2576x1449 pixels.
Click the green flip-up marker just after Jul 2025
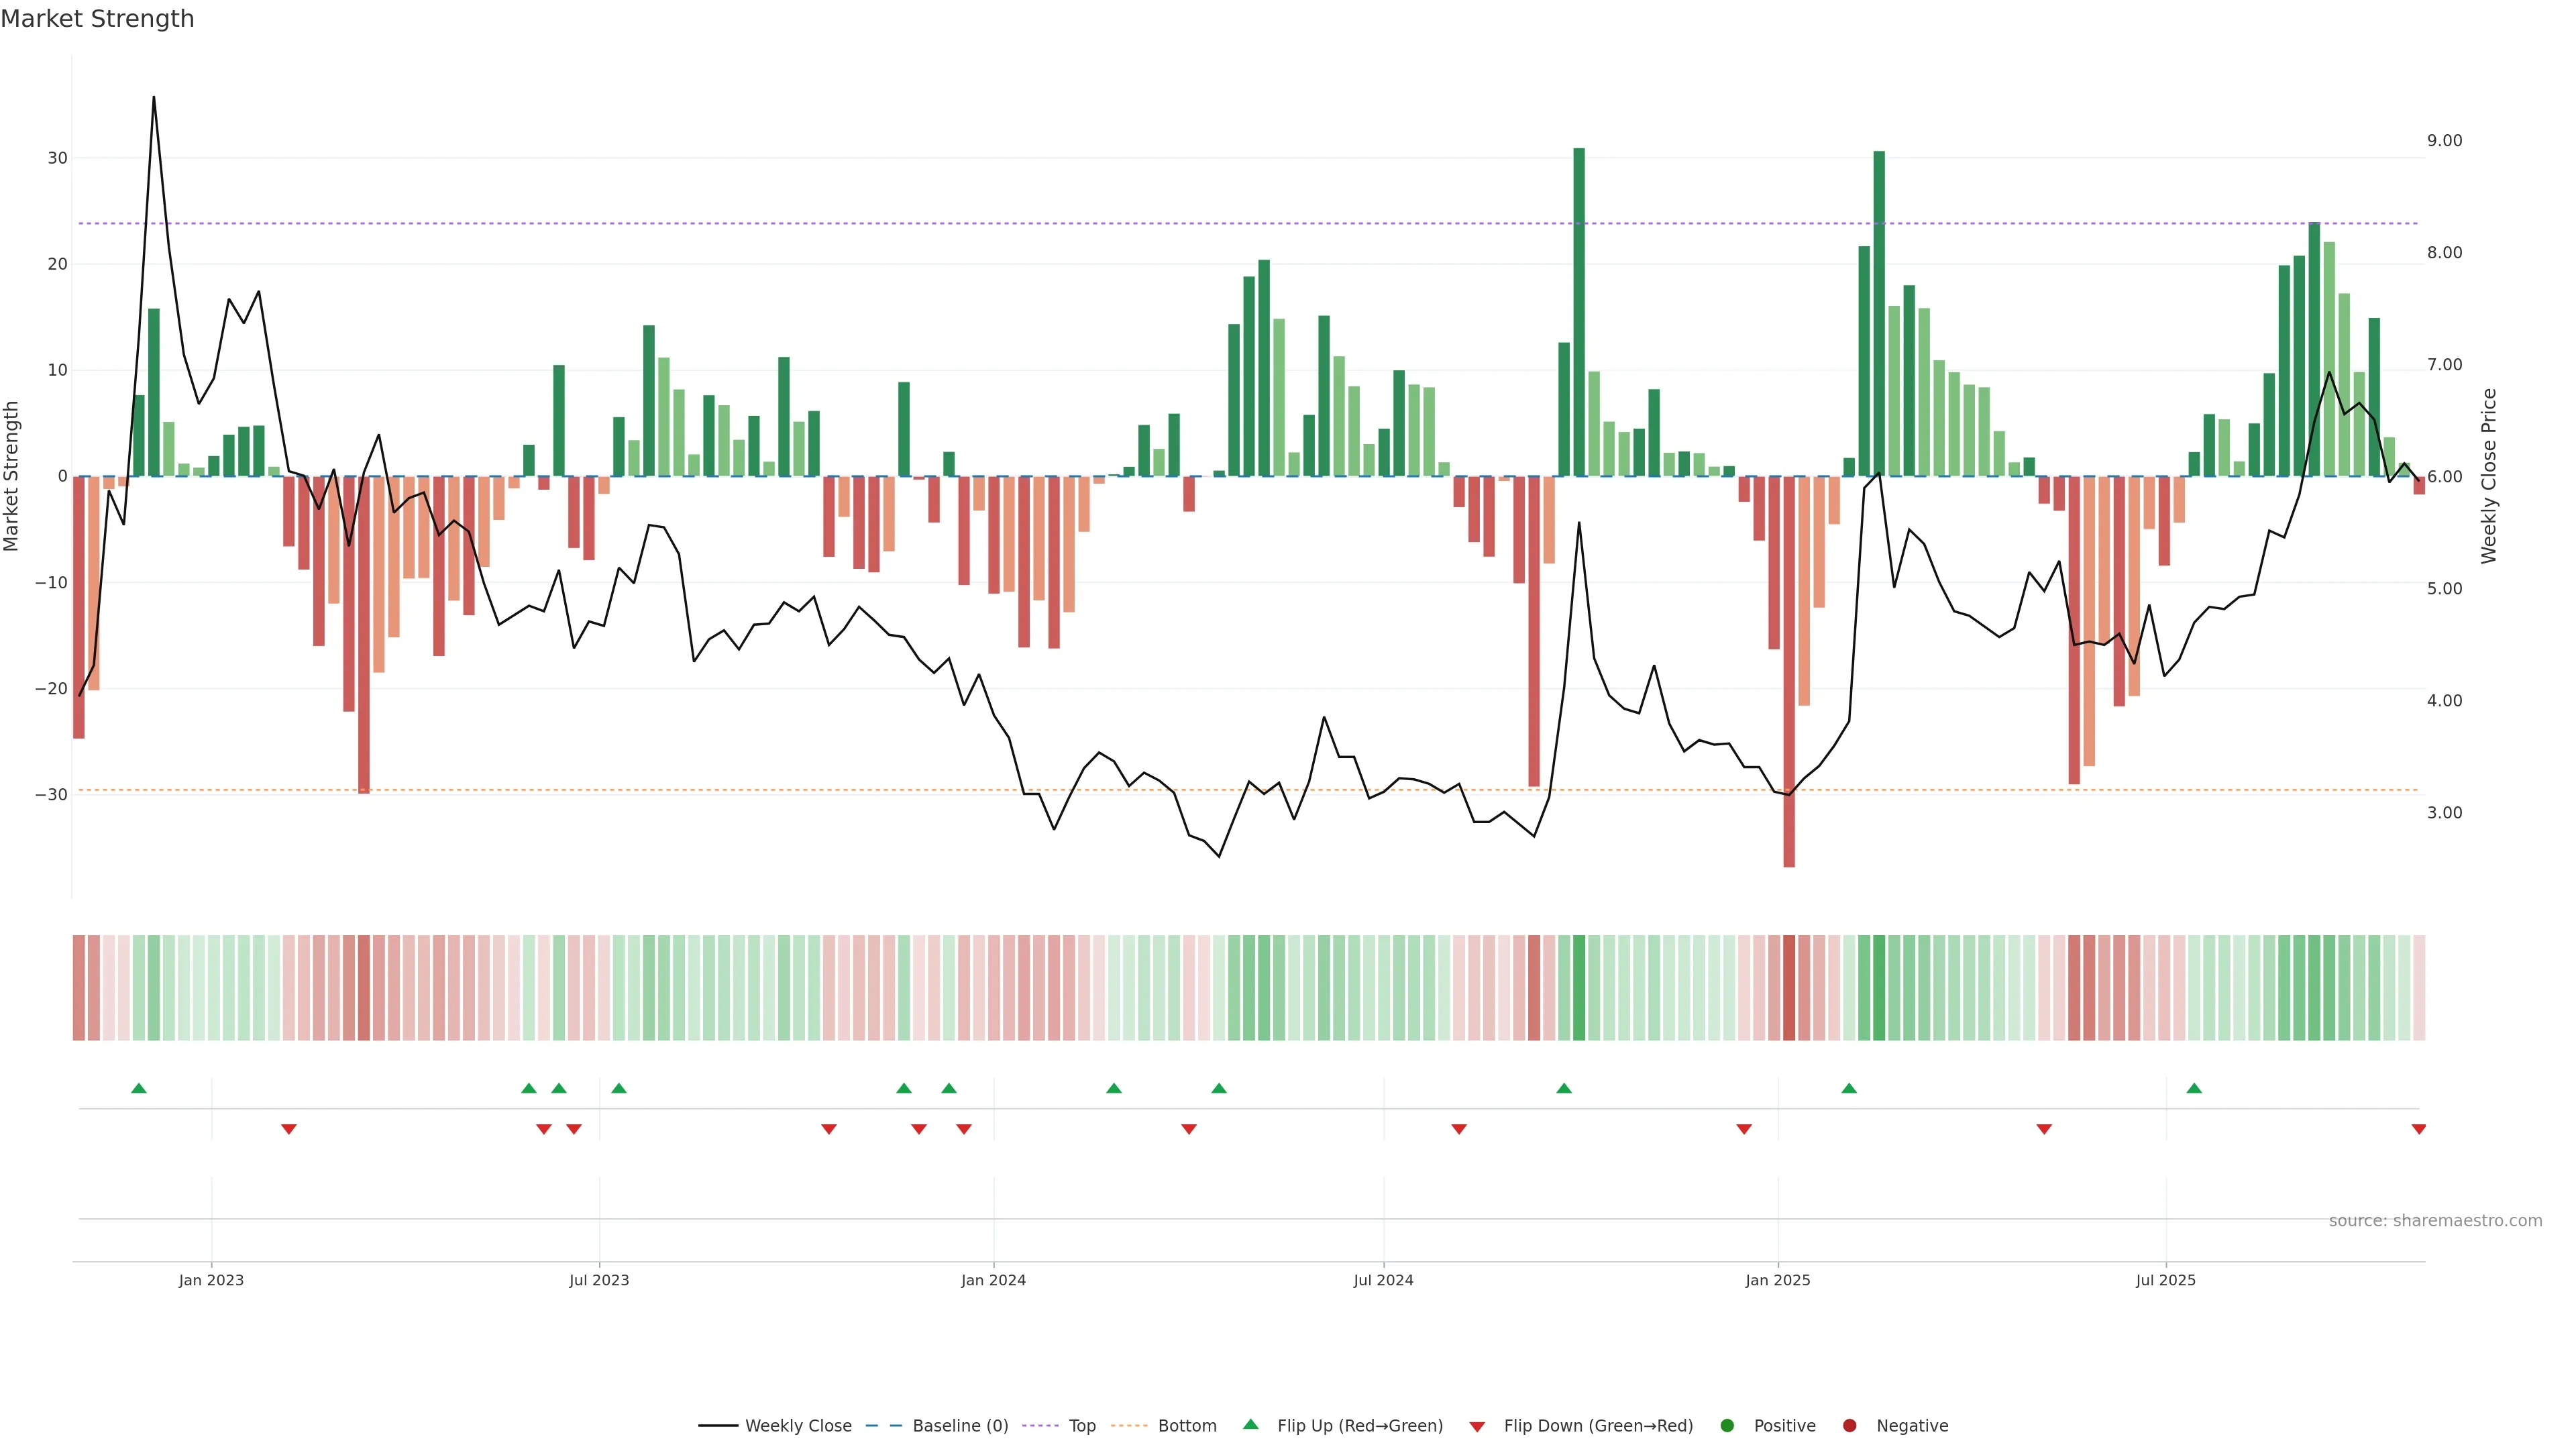tap(2194, 1088)
